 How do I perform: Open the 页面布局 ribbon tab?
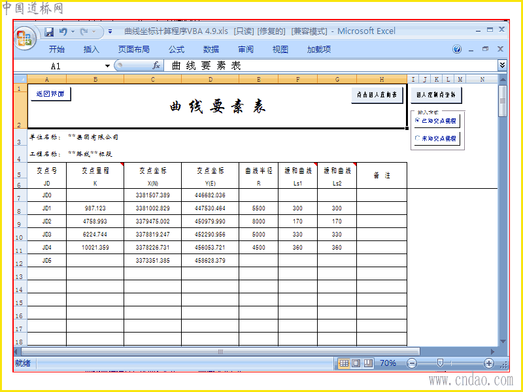tap(134, 50)
